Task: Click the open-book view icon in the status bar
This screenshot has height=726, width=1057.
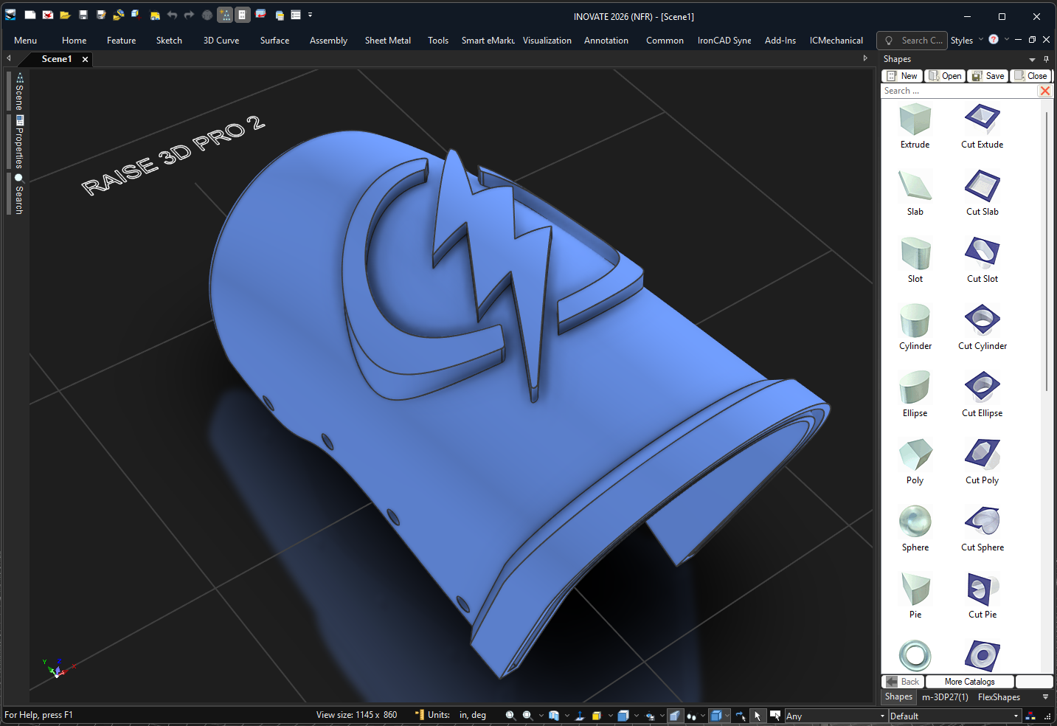Action: click(553, 716)
